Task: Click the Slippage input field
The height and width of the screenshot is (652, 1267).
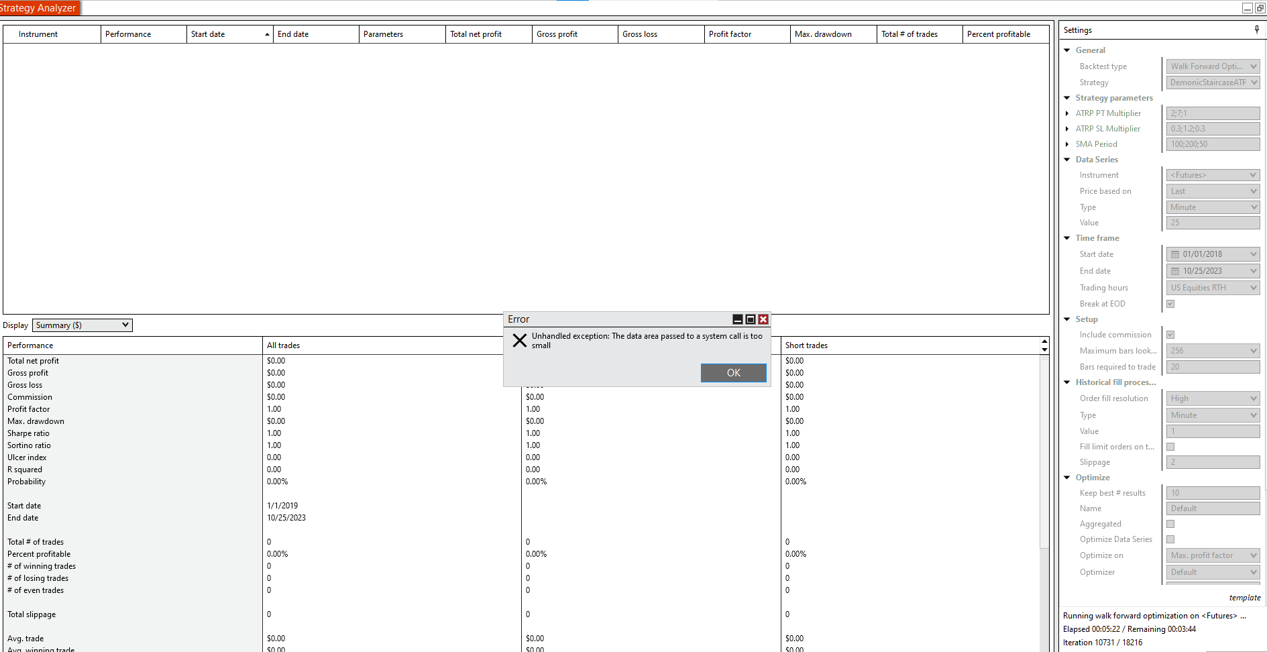Action: (1213, 462)
